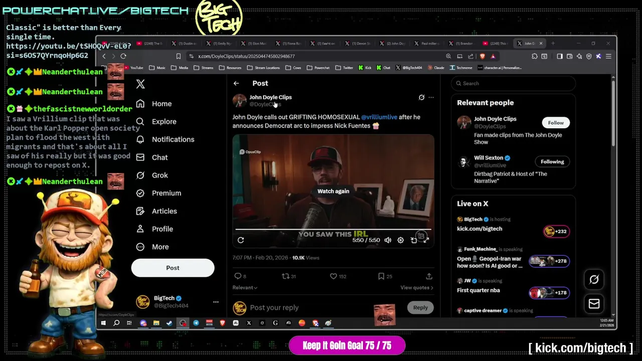642x361 pixels.
Task: Go to Home in X sidebar
Action: click(x=154, y=104)
